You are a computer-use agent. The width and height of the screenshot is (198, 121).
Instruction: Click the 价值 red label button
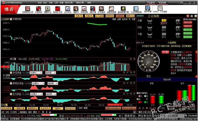[165, 52]
